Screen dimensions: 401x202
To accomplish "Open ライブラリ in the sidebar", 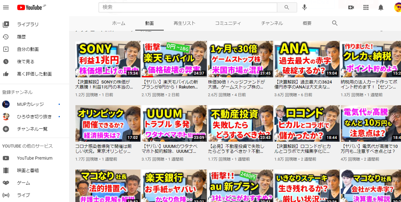I will coord(28,24).
